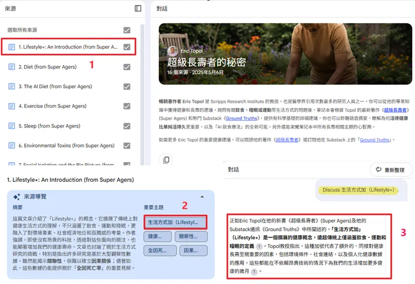Collapse the sources panel with the sidebar icon
This screenshot has height=284, width=415.
(x=138, y=8)
